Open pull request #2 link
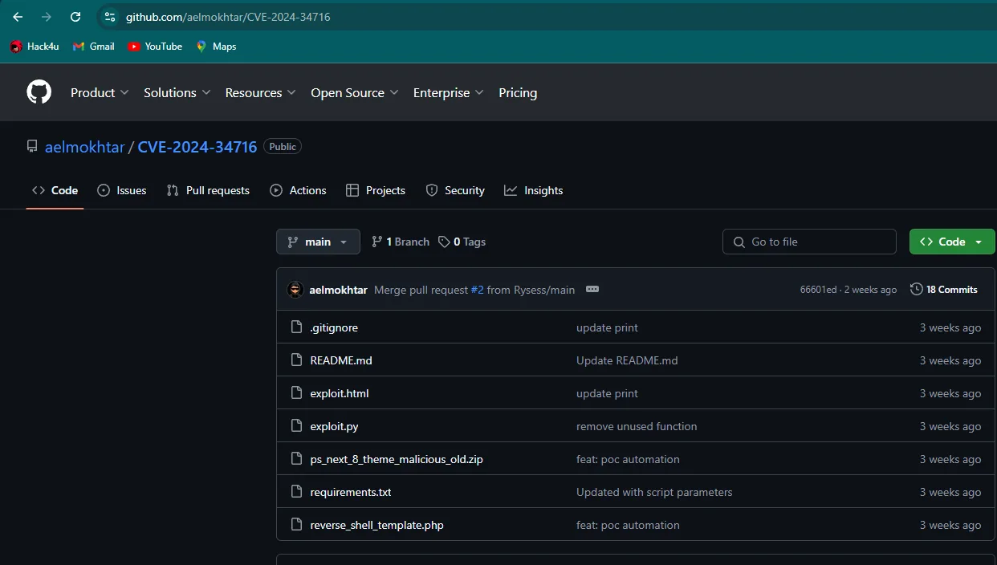The width and height of the screenshot is (997, 565). click(x=477, y=290)
